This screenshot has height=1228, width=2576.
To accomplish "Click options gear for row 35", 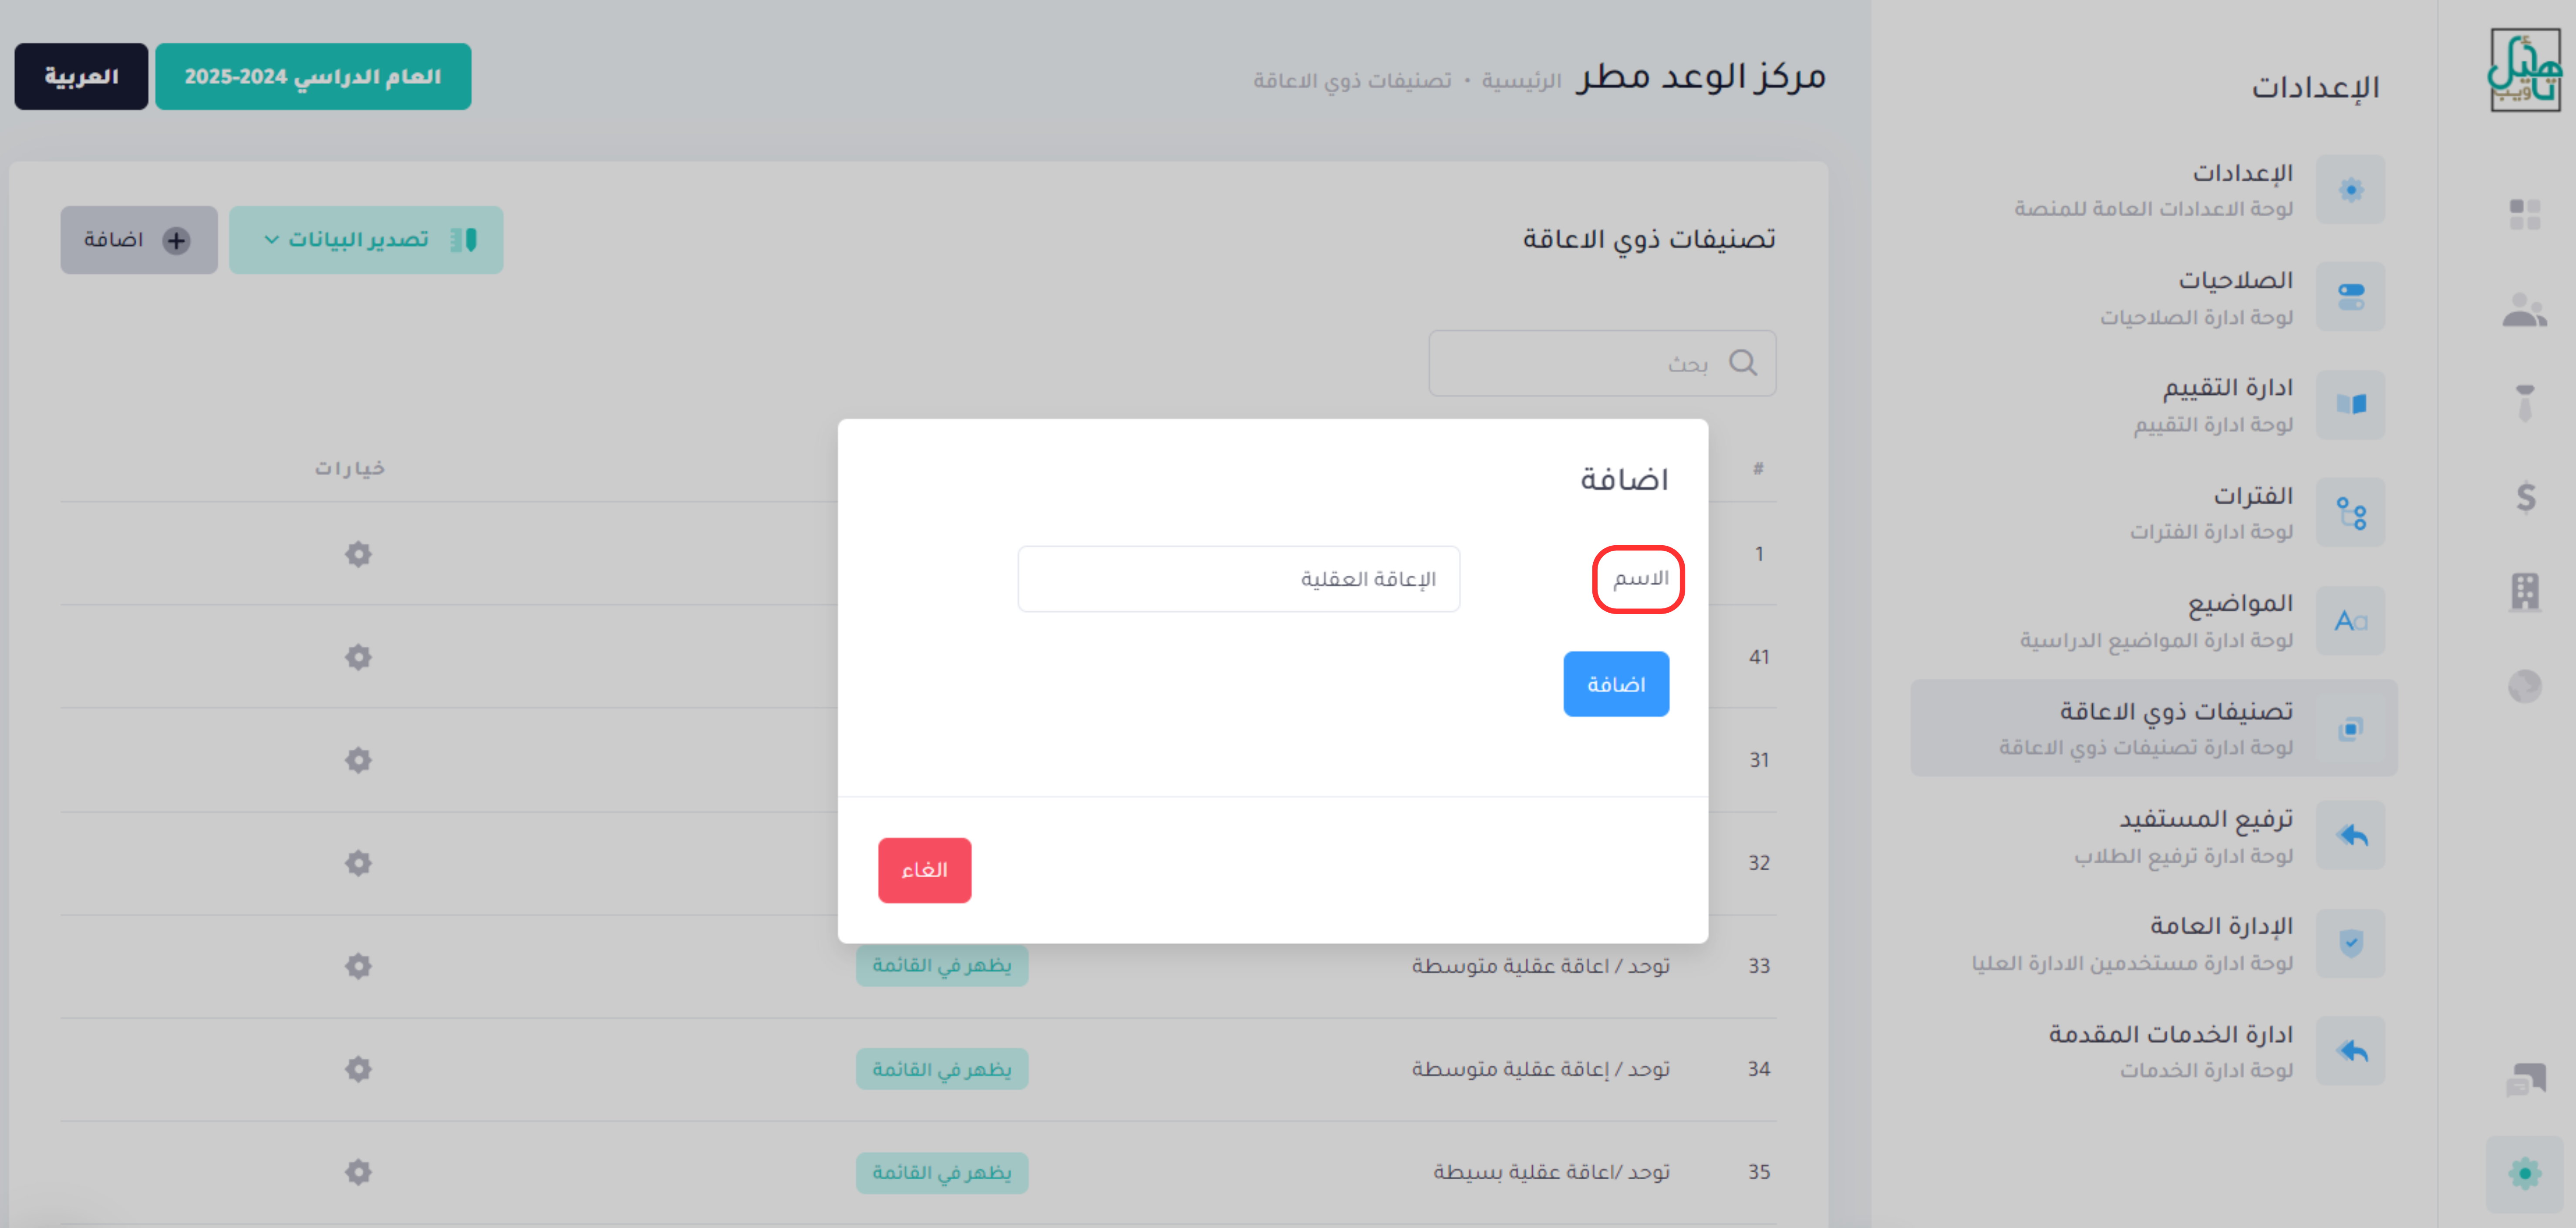I will click(x=358, y=1171).
